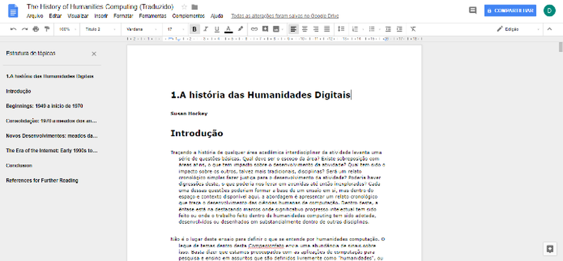Image resolution: width=563 pixels, height=261 pixels.
Task: Click the Insert image icon
Action: pyautogui.click(x=276, y=29)
